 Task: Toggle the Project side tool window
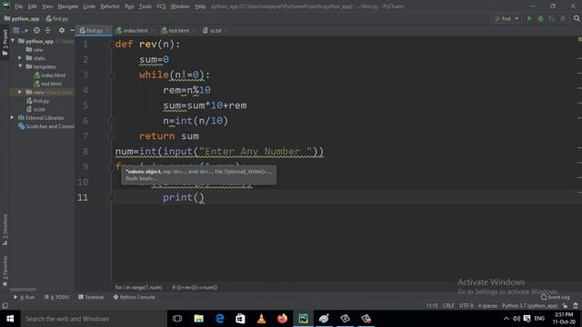[5, 43]
